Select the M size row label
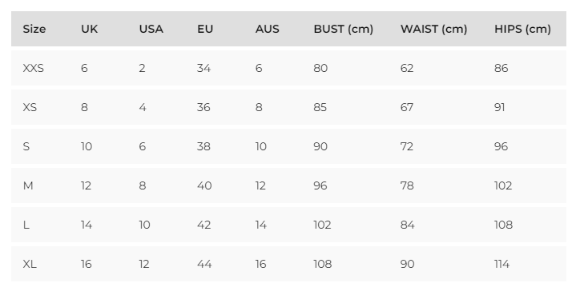Image resolution: width=584 pixels, height=295 pixels. pos(28,185)
